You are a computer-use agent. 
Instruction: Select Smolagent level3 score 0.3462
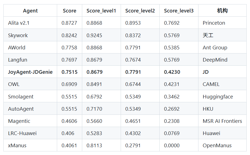coord(179,96)
